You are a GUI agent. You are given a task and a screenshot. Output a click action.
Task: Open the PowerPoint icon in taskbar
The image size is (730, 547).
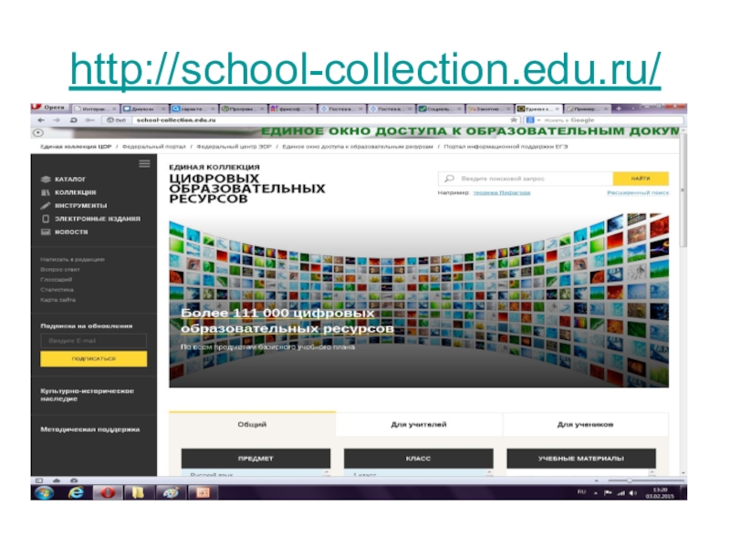click(203, 492)
